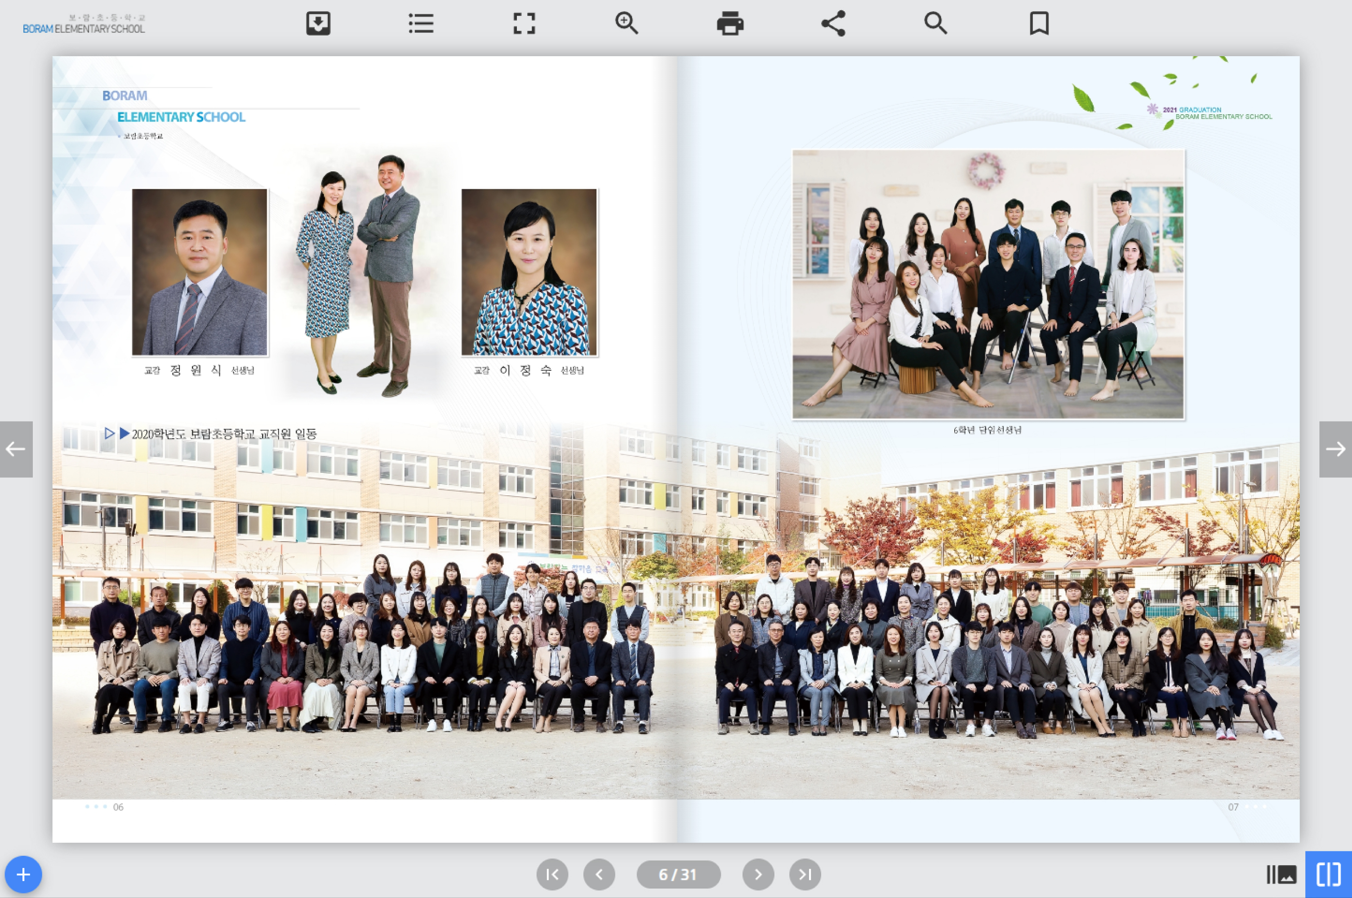Click the ELEMENTARY SCHOOL title text on left page
The image size is (1352, 898).
tap(181, 117)
